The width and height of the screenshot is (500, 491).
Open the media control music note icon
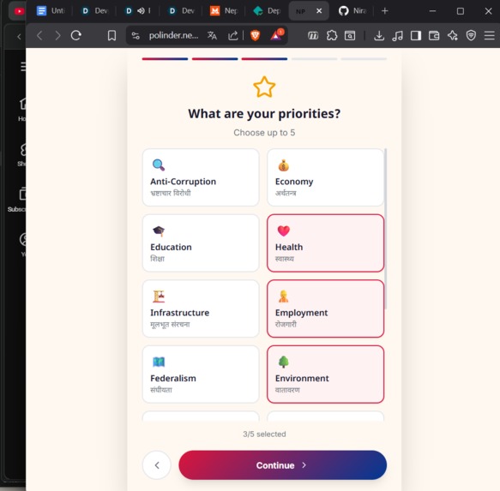tap(397, 35)
